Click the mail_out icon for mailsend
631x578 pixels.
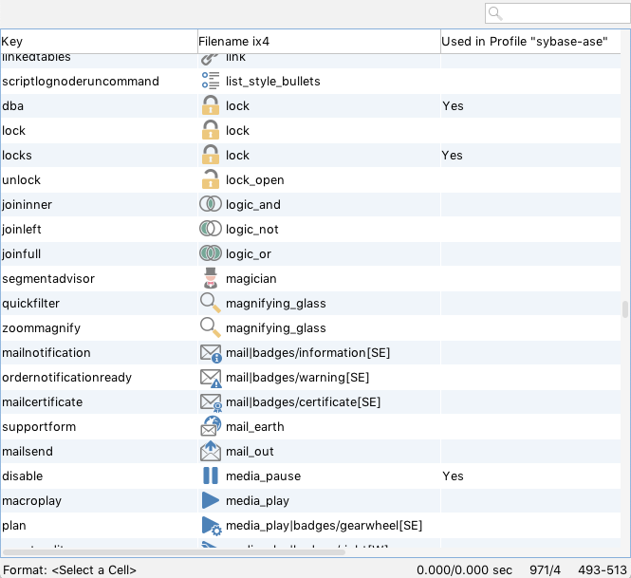point(210,452)
